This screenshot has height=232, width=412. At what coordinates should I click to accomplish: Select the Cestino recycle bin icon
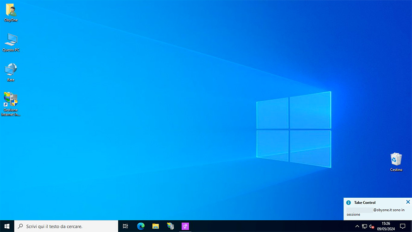coord(396,162)
